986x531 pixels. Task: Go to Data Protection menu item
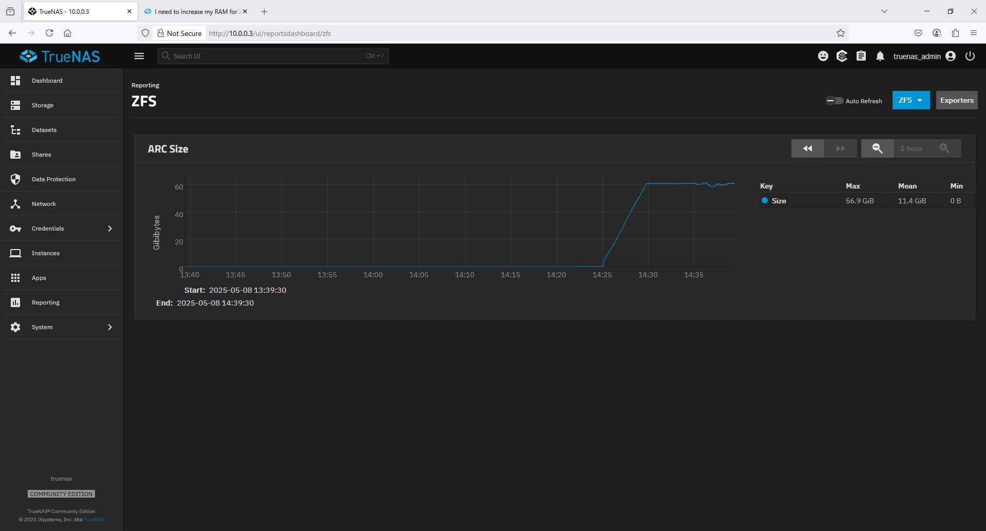coord(62,179)
